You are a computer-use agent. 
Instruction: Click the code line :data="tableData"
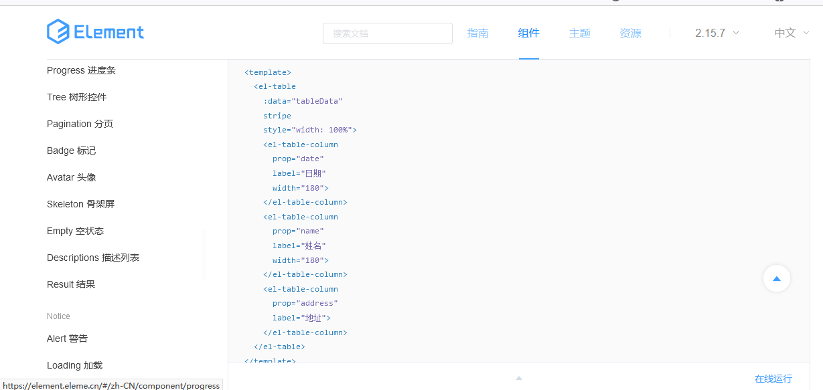pyautogui.click(x=303, y=101)
